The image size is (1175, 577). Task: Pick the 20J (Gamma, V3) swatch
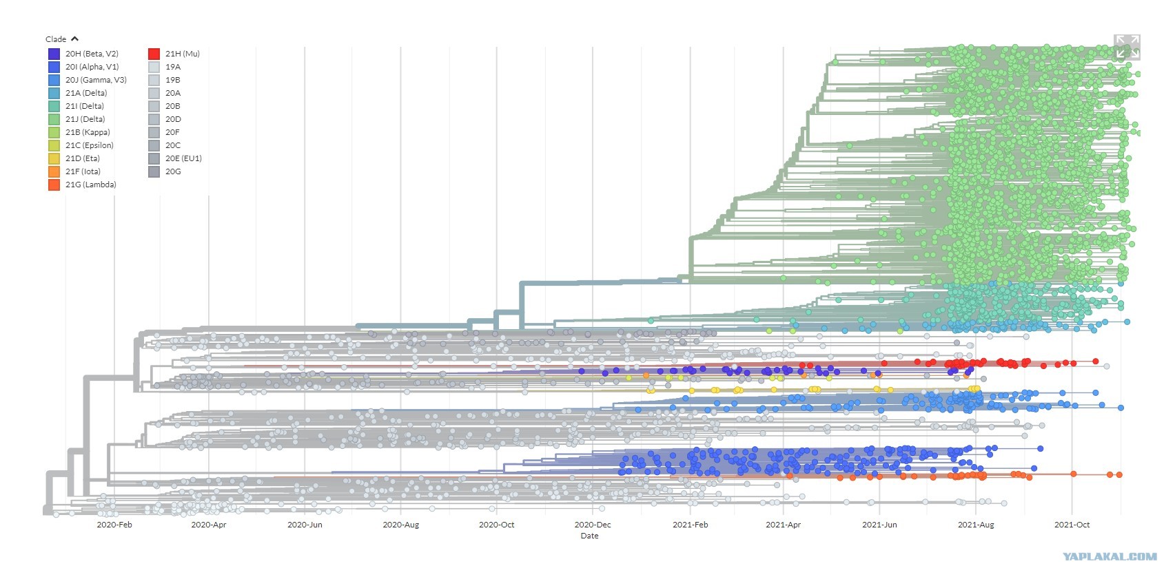point(54,80)
